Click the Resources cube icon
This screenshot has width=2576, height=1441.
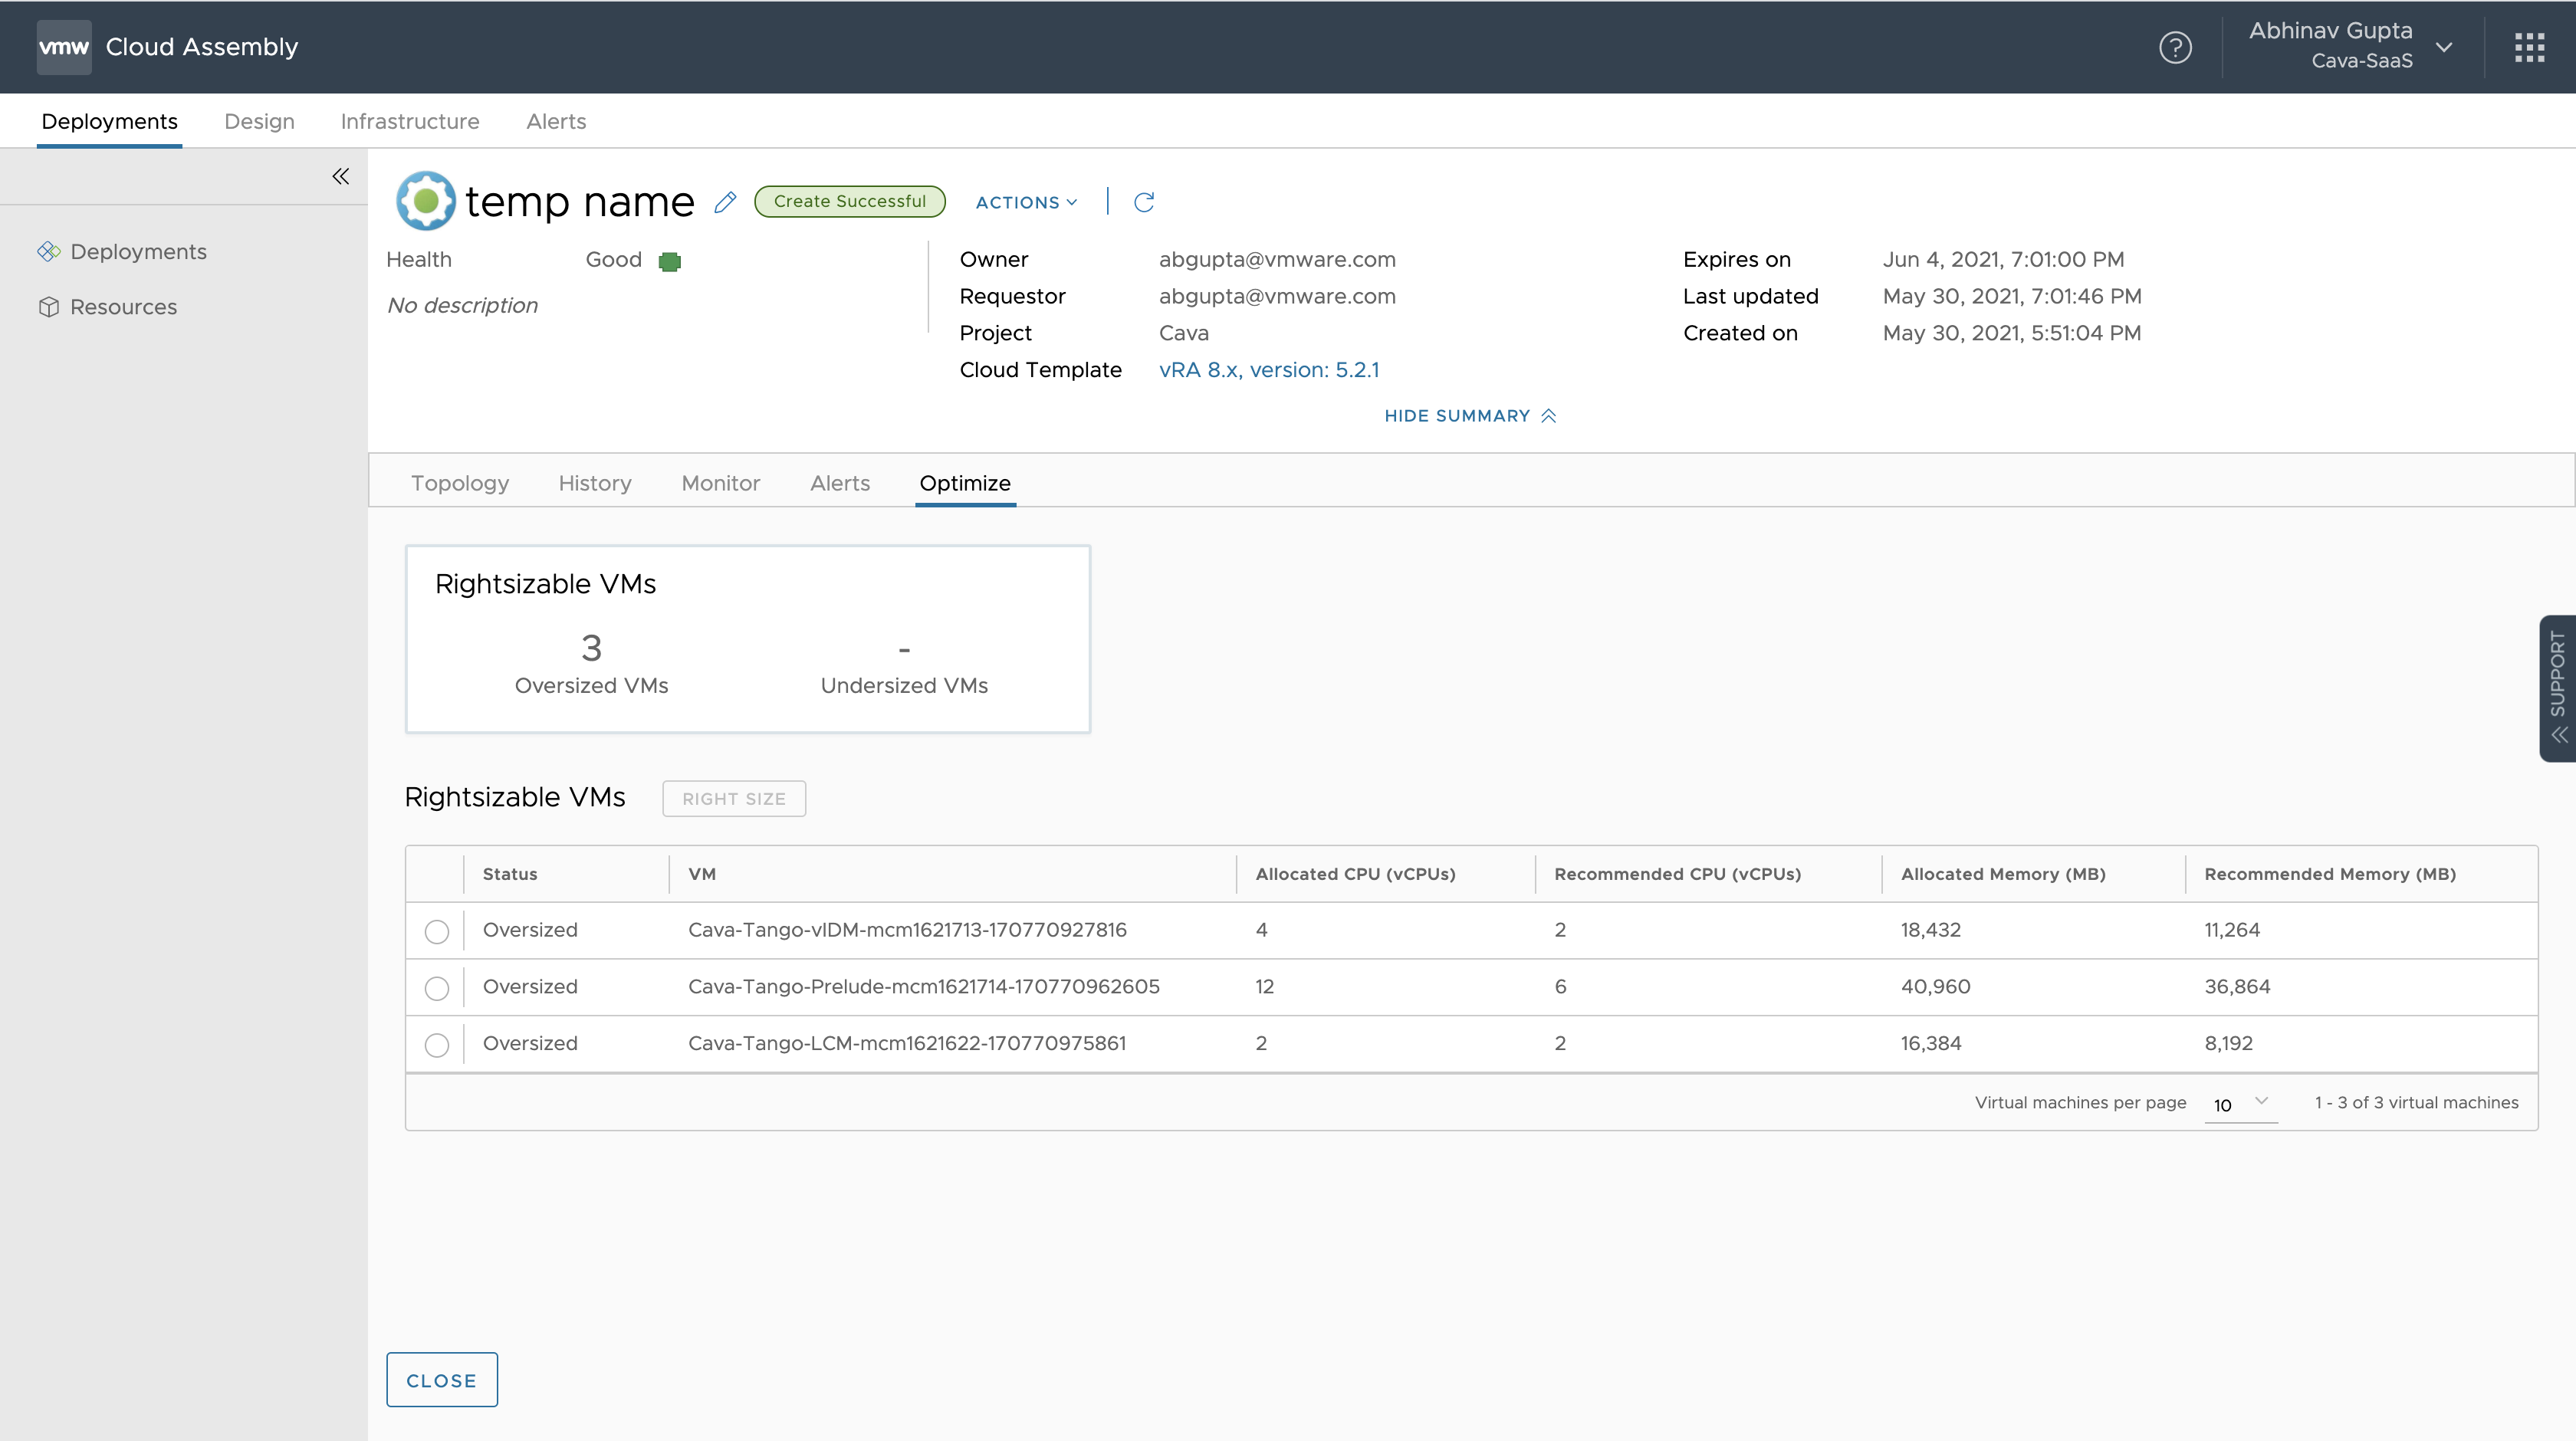(x=49, y=307)
